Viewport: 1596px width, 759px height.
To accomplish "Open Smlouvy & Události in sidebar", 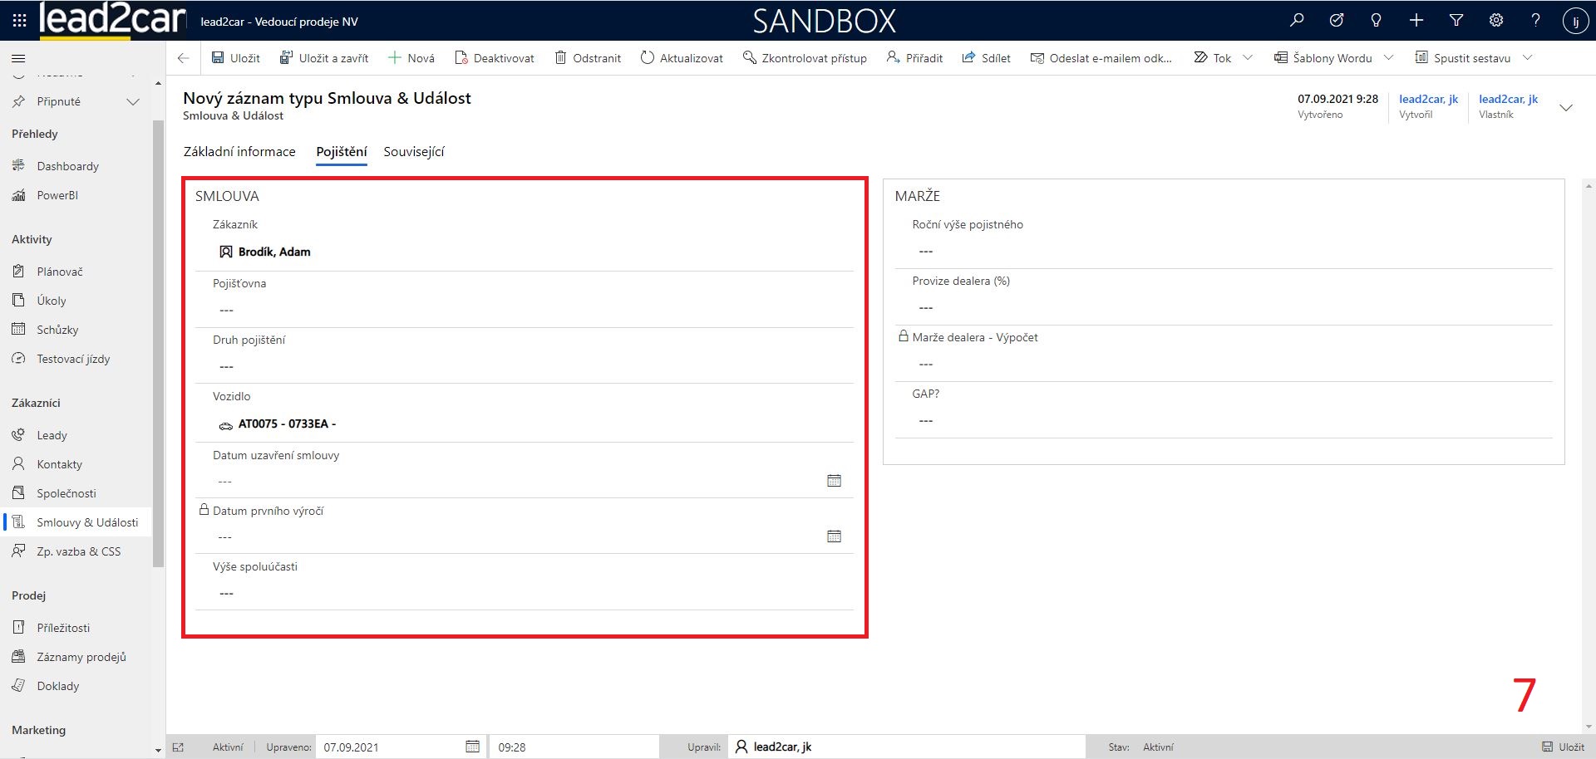I will pos(87,522).
